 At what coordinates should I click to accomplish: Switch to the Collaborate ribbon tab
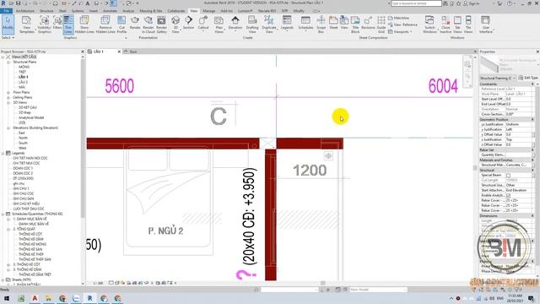click(176, 11)
